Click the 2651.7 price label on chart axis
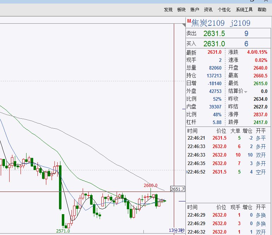 tap(177, 189)
